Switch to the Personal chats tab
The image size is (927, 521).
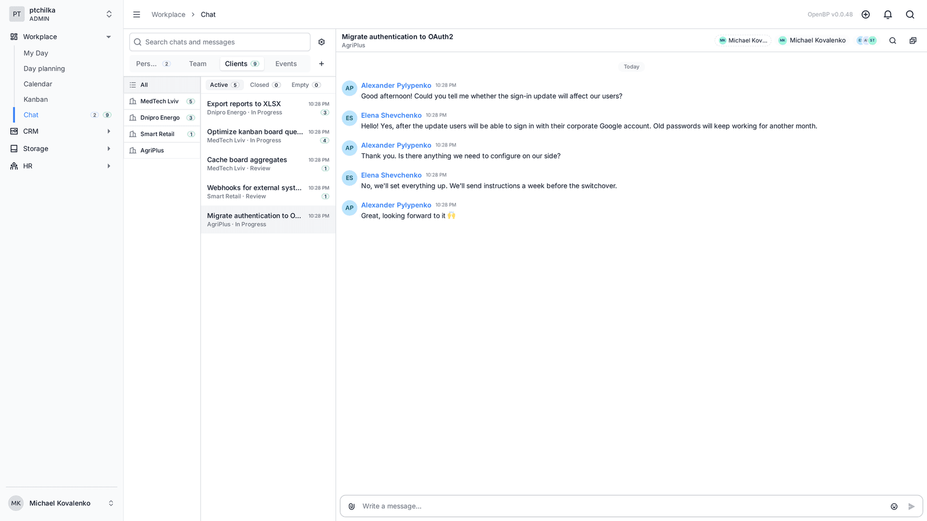(153, 64)
